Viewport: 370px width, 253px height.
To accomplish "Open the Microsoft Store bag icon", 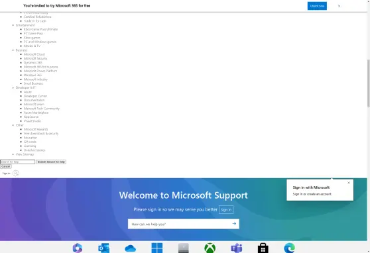I will coord(263,248).
